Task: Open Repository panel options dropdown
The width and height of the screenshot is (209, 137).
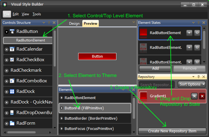Action: coord(193,77)
